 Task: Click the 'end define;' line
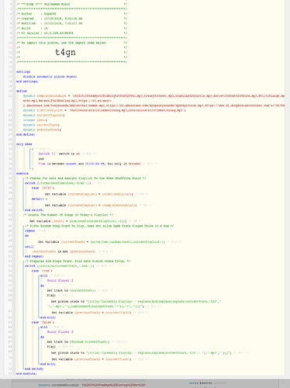[x=26, y=134]
